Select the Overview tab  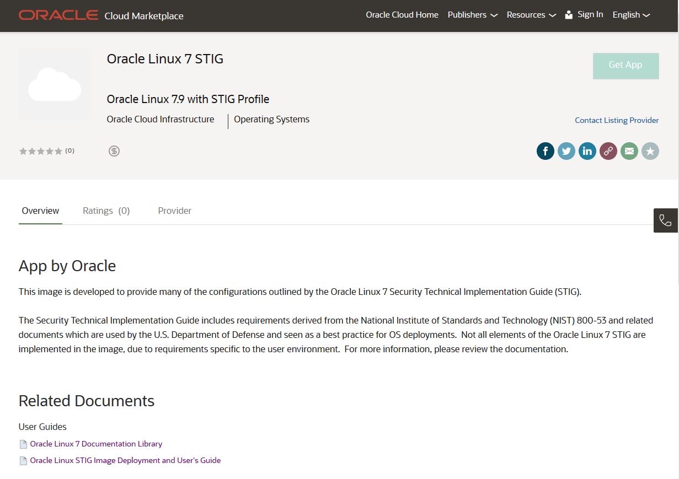coord(40,211)
